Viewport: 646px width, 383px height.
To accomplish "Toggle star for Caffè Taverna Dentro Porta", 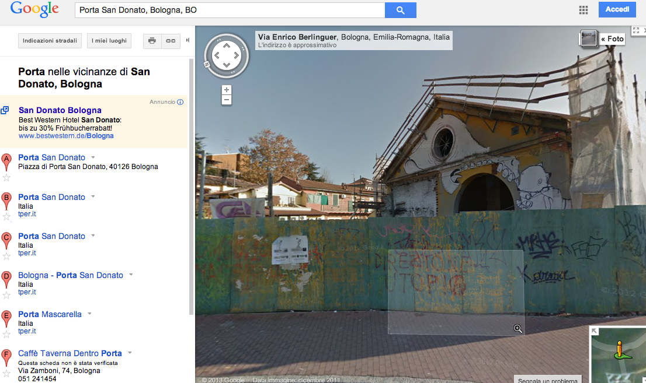I will (6, 373).
